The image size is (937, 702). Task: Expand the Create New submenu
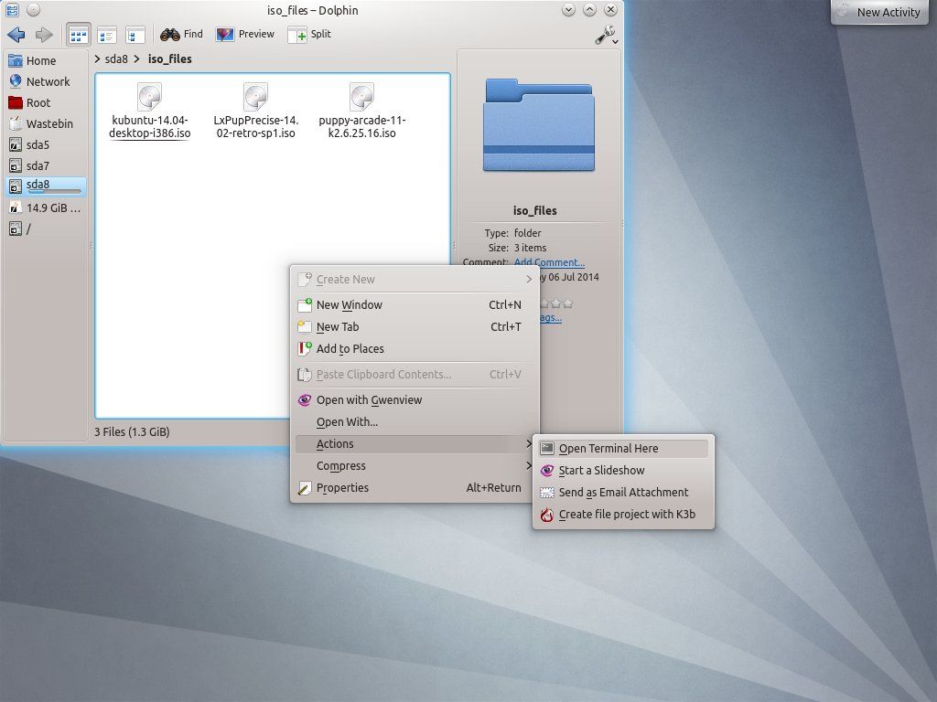click(x=413, y=279)
